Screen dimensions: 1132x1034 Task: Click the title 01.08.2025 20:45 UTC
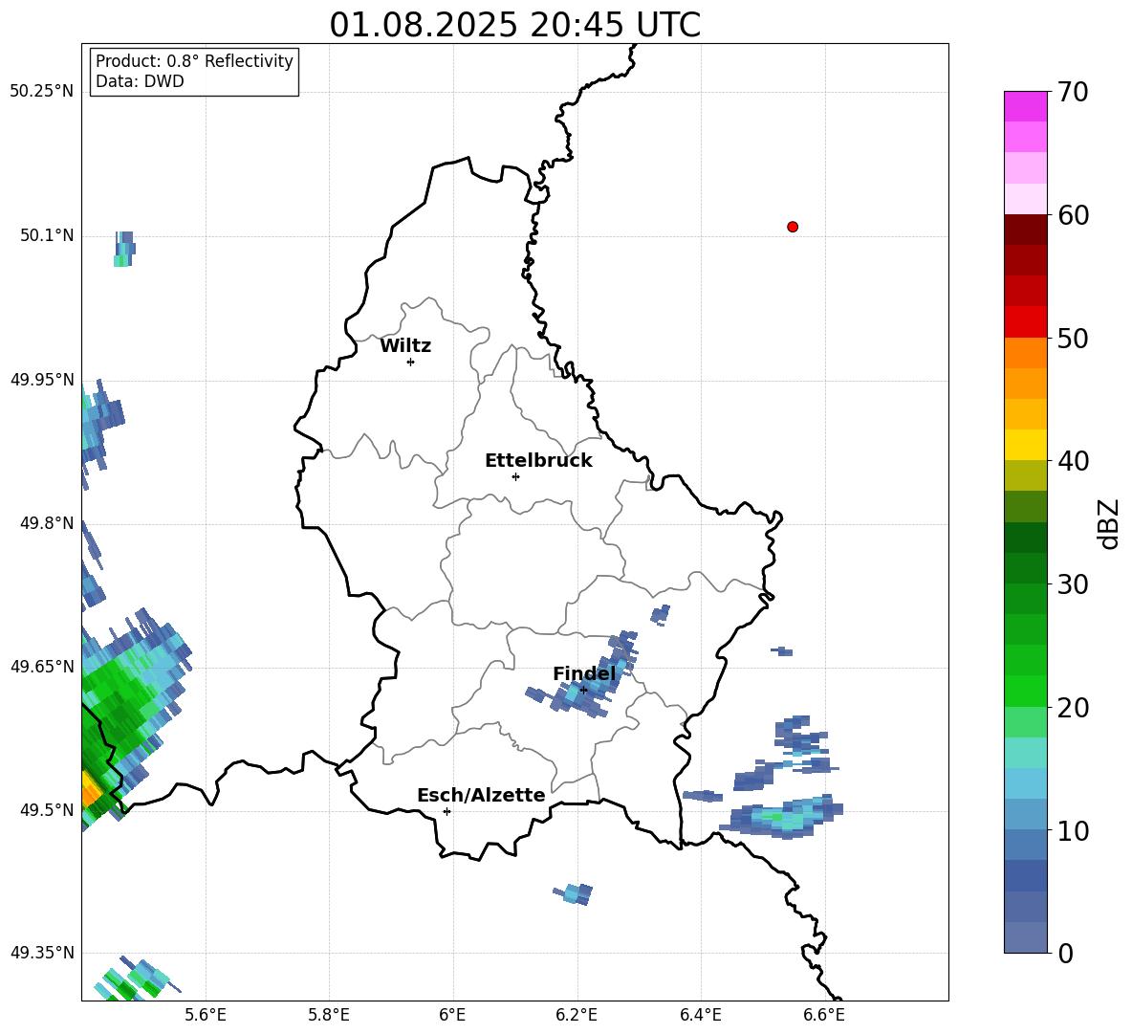(x=514, y=25)
